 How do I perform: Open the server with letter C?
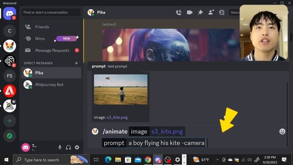(10, 31)
